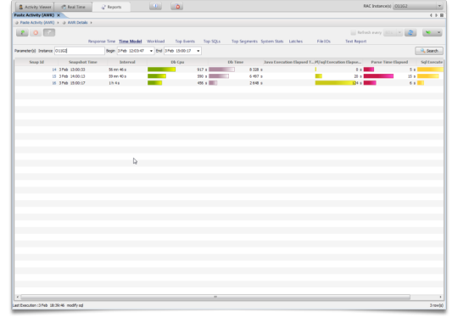Viewport: 458px width, 323px height.
Task: Click the Pl/sql Execution Elapsed column header
Action: (x=338, y=62)
